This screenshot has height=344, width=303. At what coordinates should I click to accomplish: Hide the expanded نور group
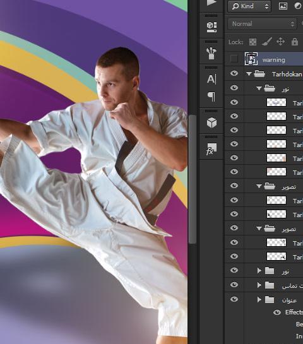click(234, 88)
